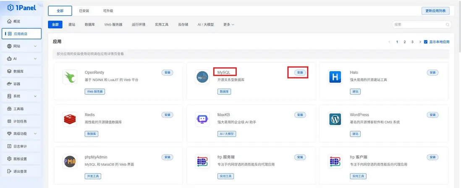Go to page 2 of apps
The width and height of the screenshot is (461, 188).
405,42
